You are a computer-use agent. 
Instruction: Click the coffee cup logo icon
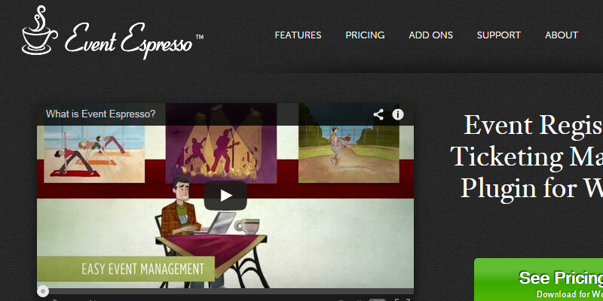[40, 30]
